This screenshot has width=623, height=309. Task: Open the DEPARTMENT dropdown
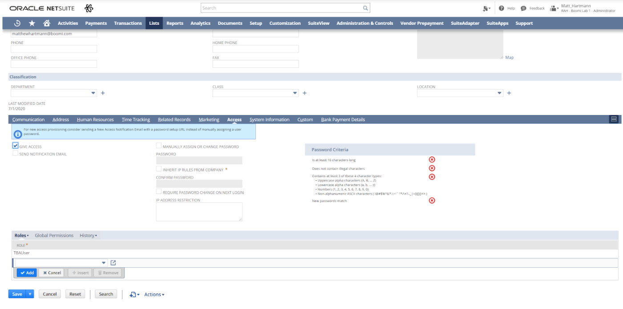tap(93, 93)
